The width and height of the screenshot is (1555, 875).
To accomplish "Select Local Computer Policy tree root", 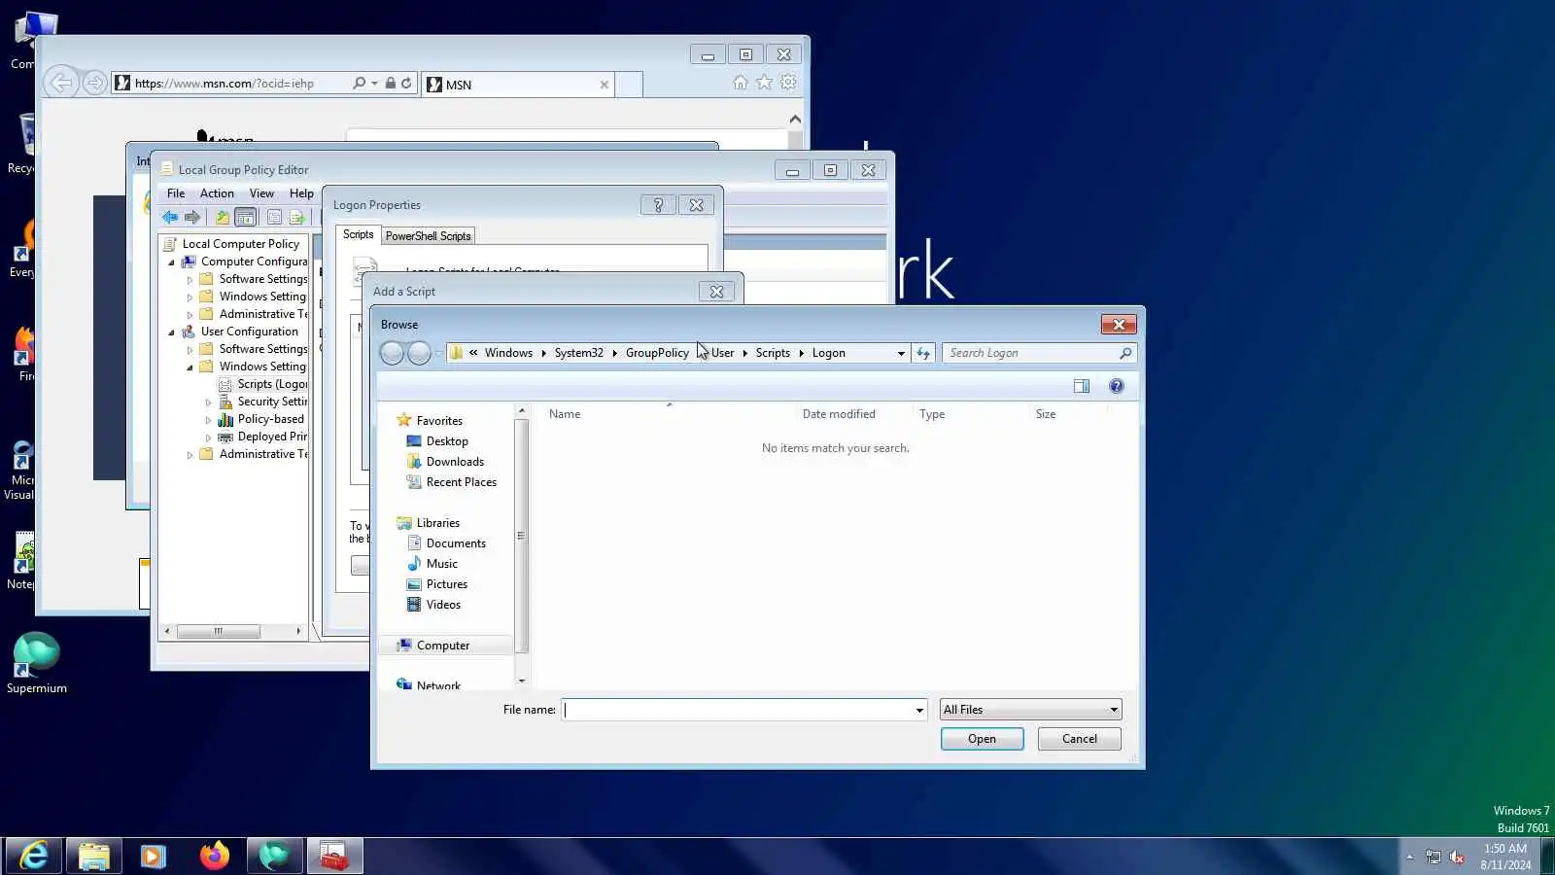I will pyautogui.click(x=240, y=244).
